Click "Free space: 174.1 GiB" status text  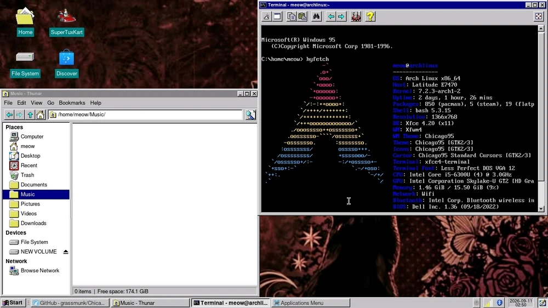(x=123, y=291)
